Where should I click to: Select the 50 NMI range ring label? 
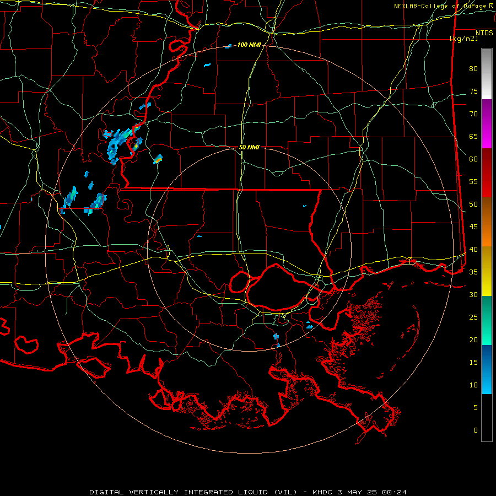249,147
